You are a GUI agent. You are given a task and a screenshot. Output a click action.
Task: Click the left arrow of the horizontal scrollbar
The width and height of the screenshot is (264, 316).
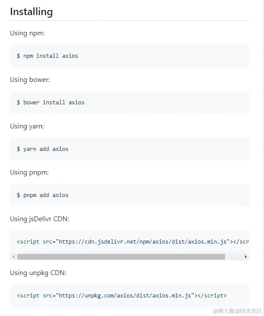pos(13,257)
